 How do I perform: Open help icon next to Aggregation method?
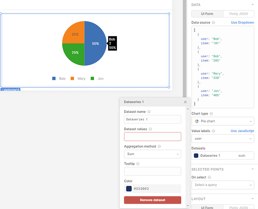[x=159, y=146]
